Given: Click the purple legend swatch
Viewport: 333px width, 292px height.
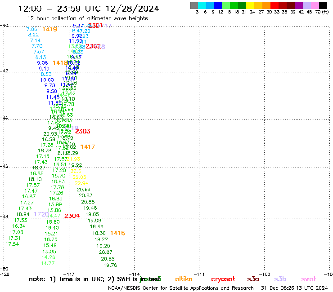Looking at the screenshot, I should 299,5.
